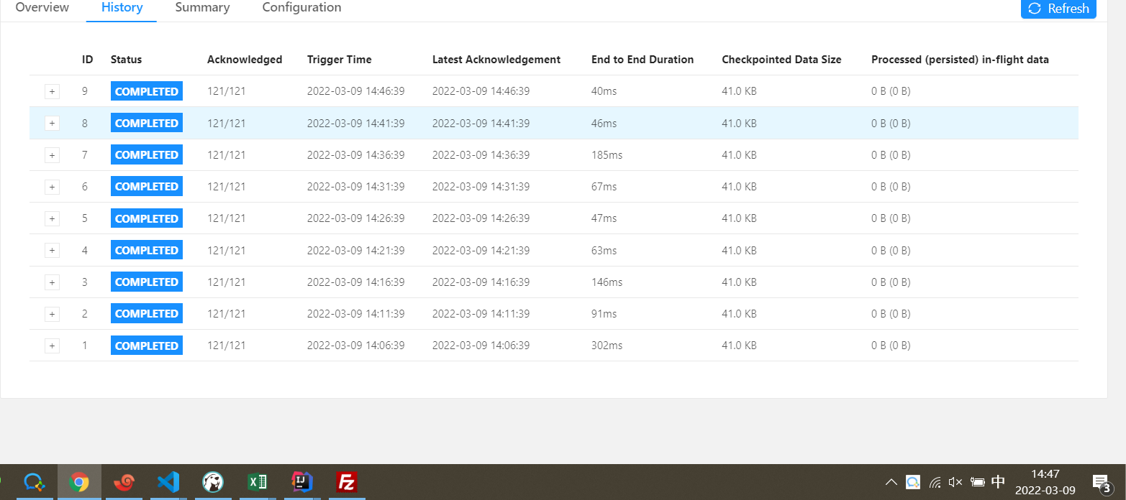Open the red swirl app in taskbar

pyautogui.click(x=124, y=481)
